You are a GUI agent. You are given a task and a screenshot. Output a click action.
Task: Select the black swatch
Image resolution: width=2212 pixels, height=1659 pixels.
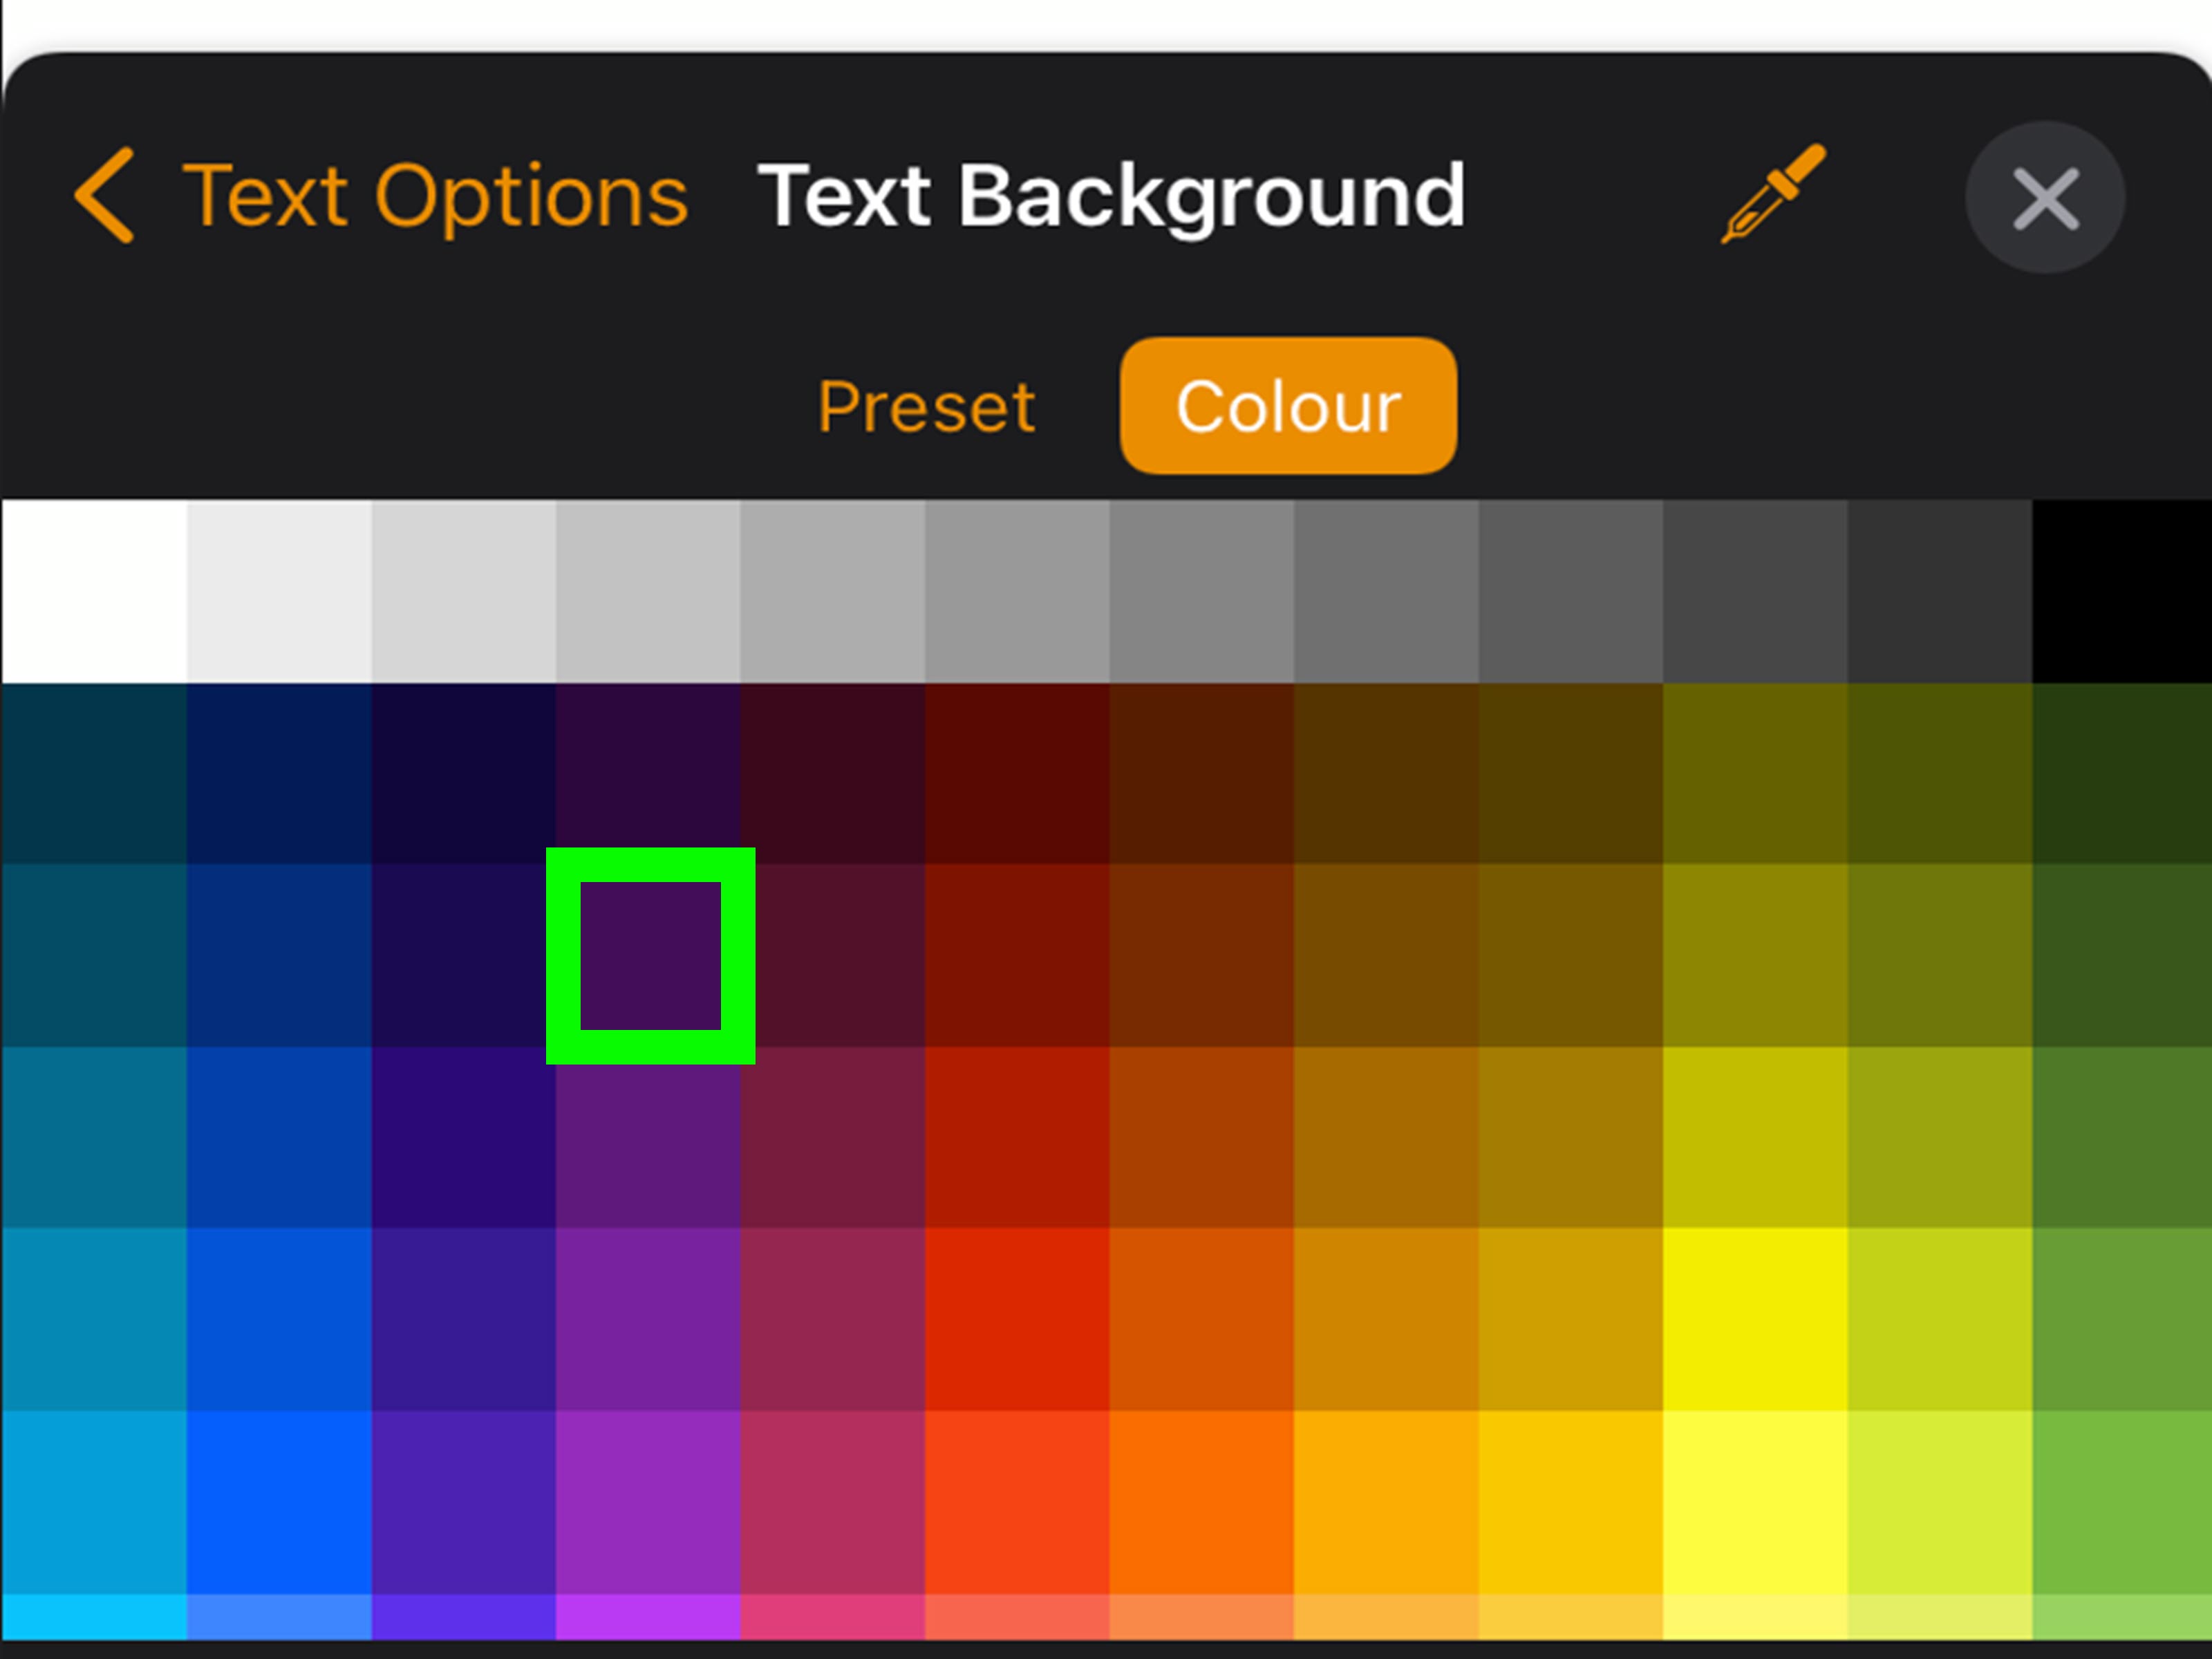click(x=2120, y=590)
